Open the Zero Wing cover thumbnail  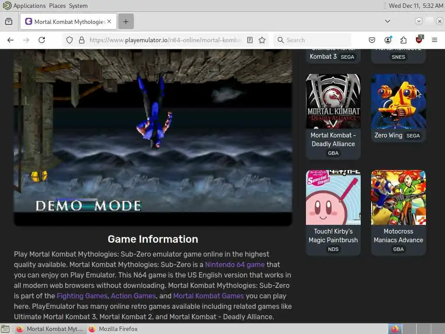[x=399, y=101]
